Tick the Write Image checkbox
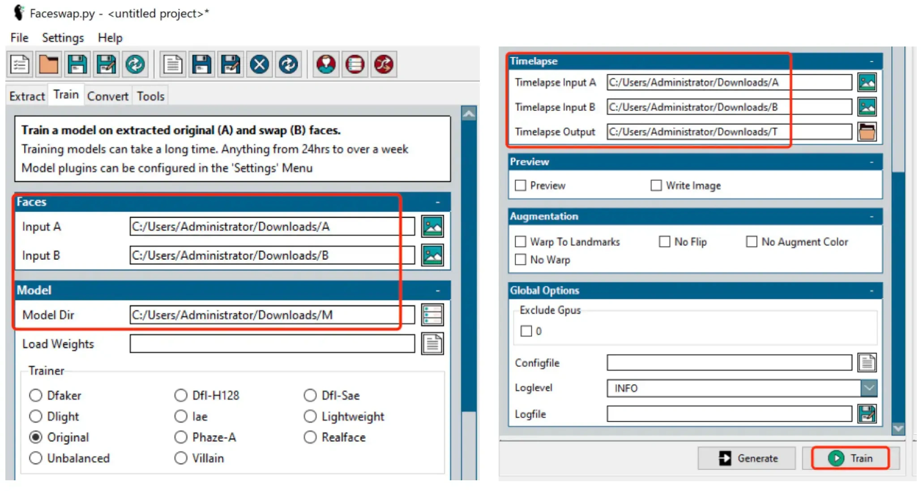This screenshot has width=923, height=491. point(656,185)
